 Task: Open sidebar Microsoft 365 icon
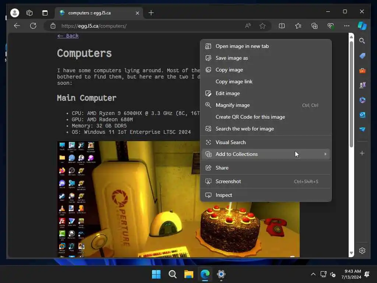[x=362, y=100]
